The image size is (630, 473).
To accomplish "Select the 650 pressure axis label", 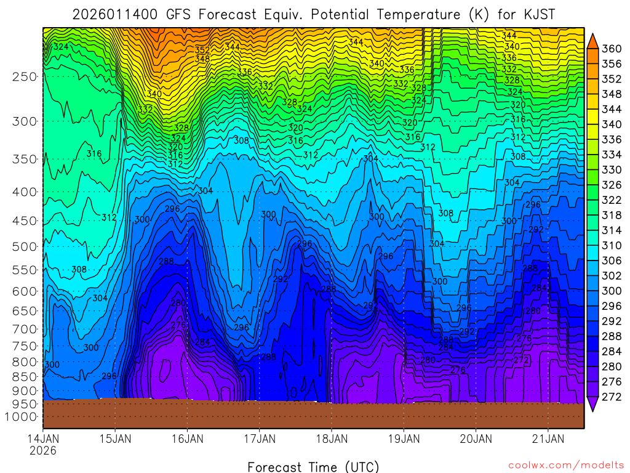I will 25,311.
